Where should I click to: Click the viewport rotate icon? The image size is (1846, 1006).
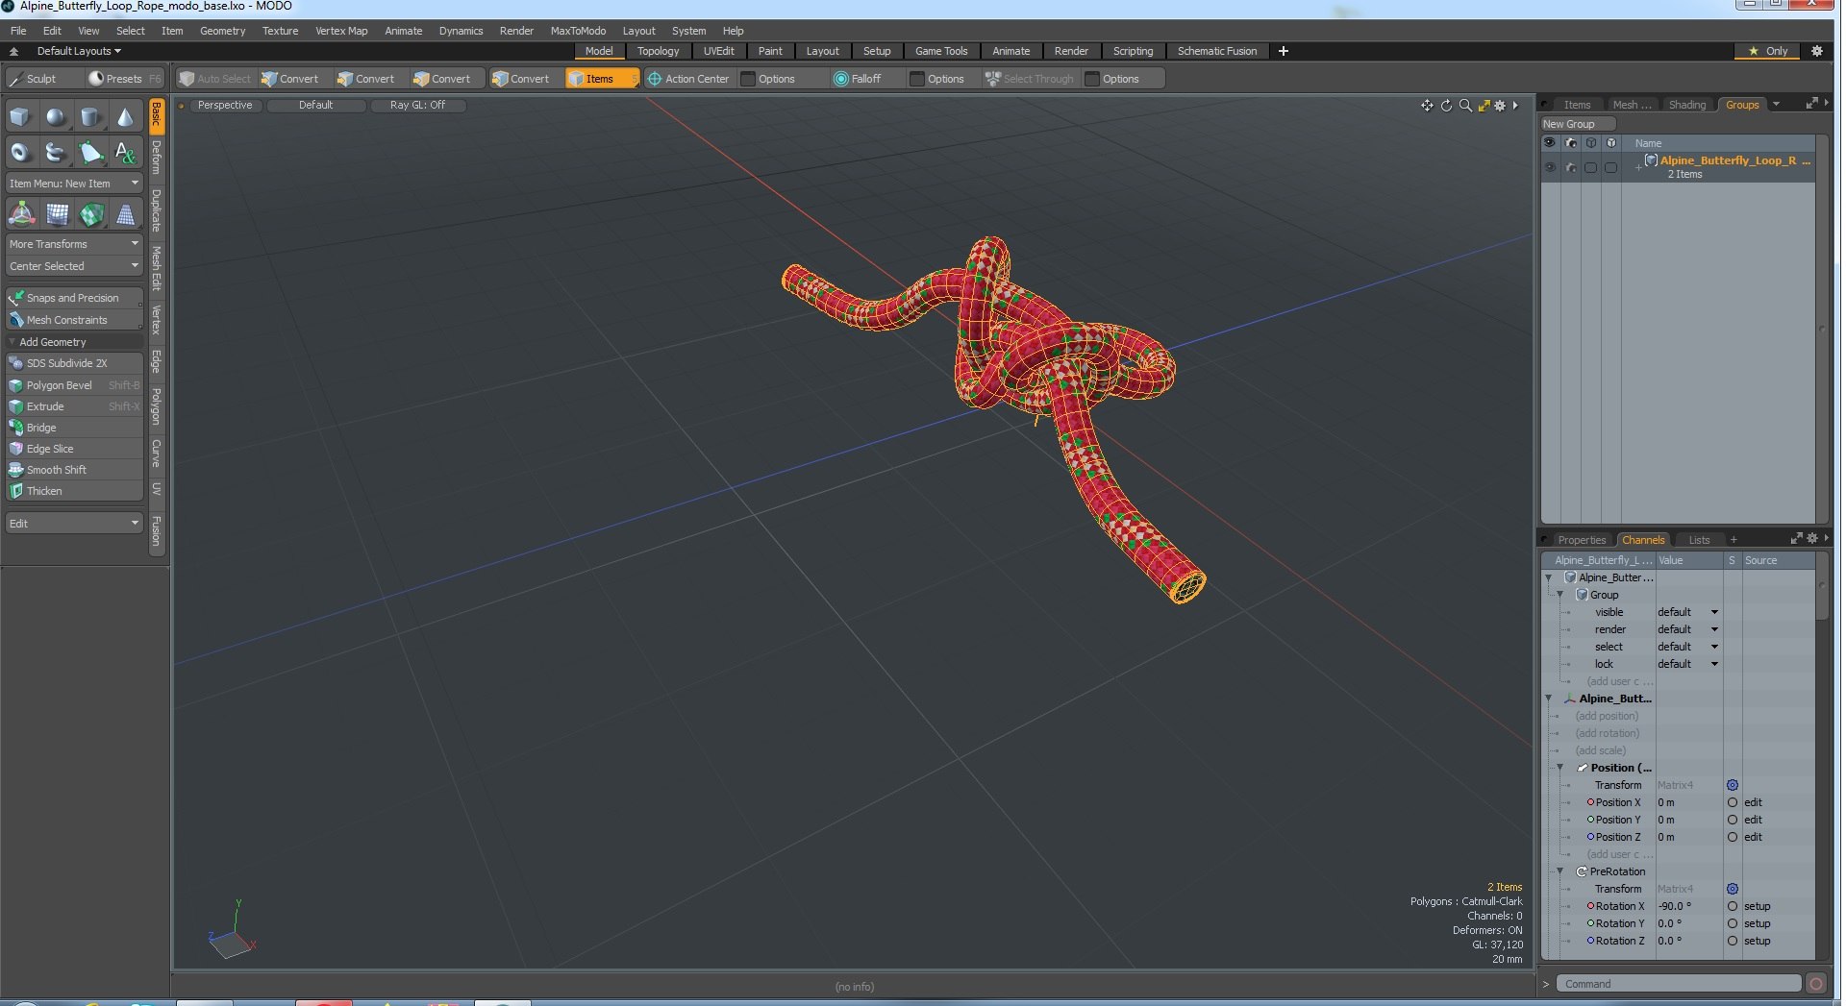point(1446,106)
